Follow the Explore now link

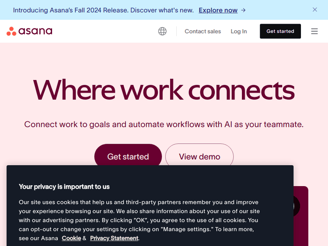[x=218, y=10]
